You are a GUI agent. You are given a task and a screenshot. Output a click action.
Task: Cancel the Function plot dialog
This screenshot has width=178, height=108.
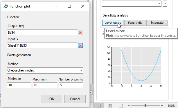75,99
